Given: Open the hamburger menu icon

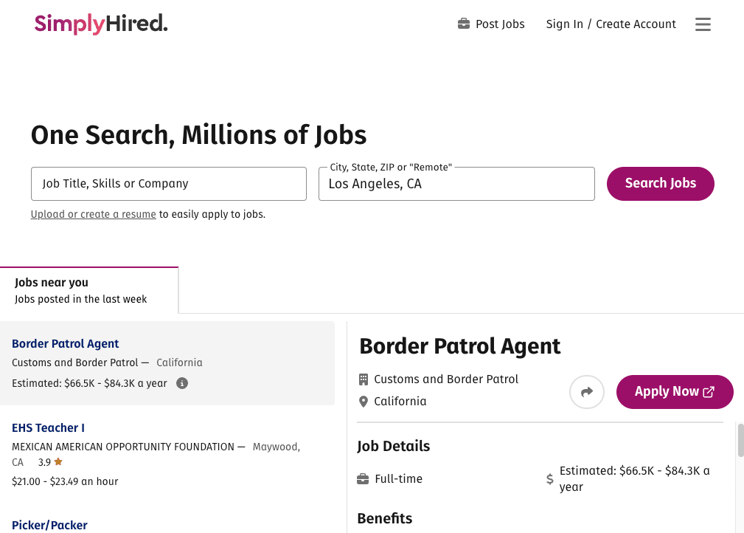Looking at the screenshot, I should (x=703, y=24).
